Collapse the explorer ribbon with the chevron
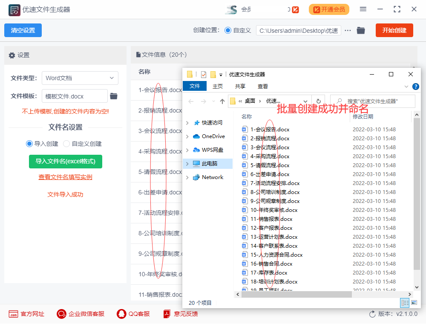This screenshot has width=426, height=324. 406,86
